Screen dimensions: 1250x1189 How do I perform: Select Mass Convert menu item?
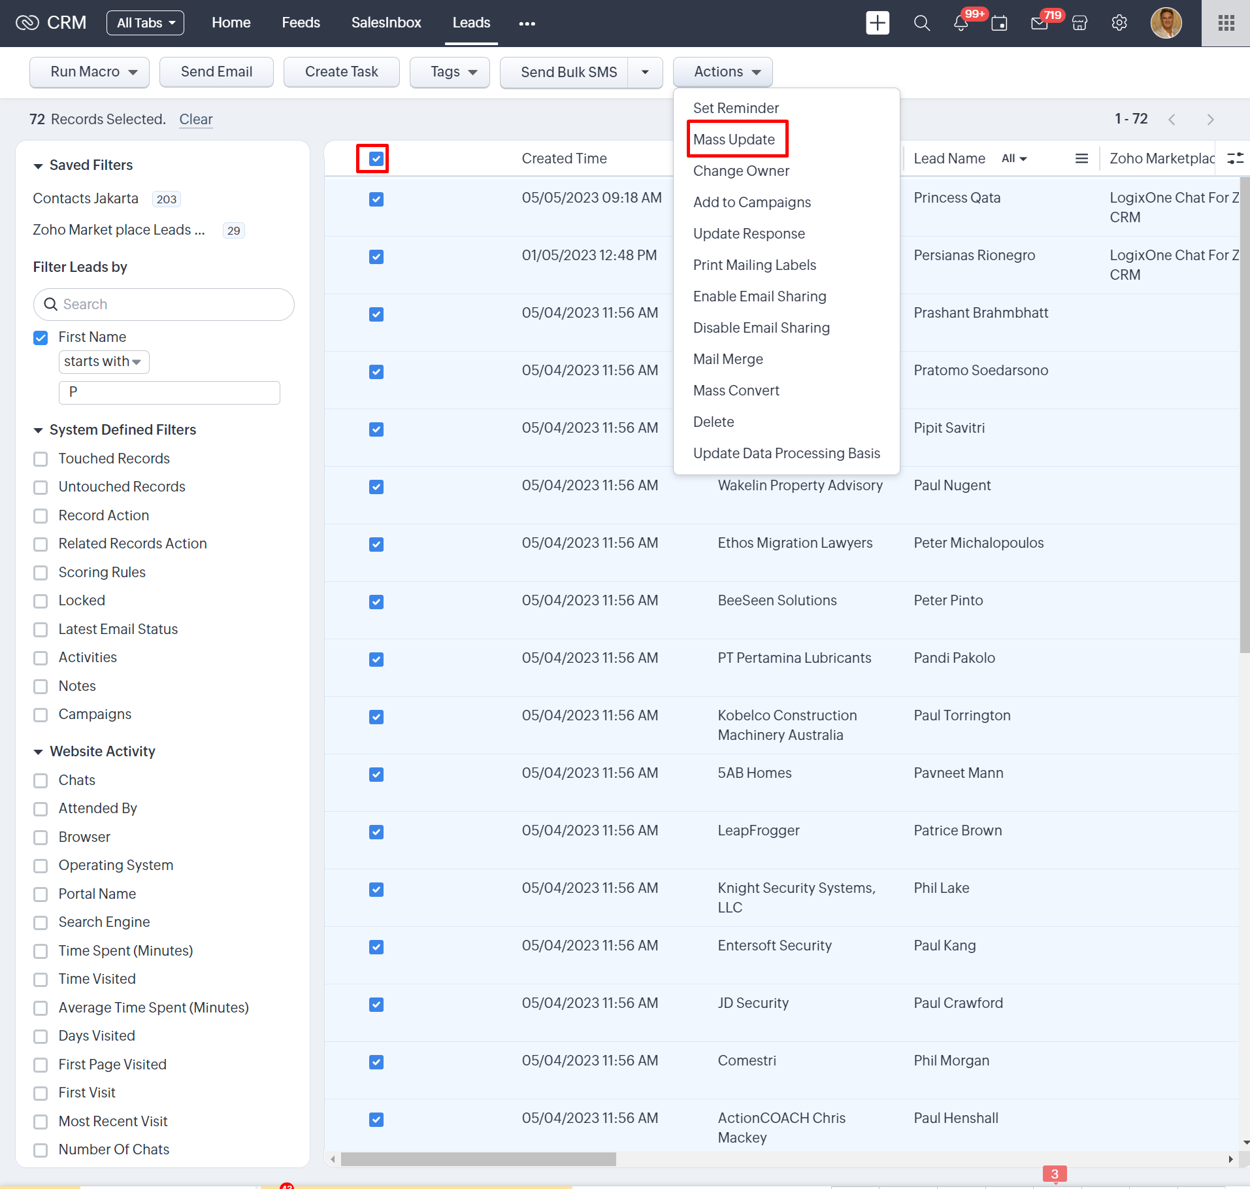click(x=736, y=390)
